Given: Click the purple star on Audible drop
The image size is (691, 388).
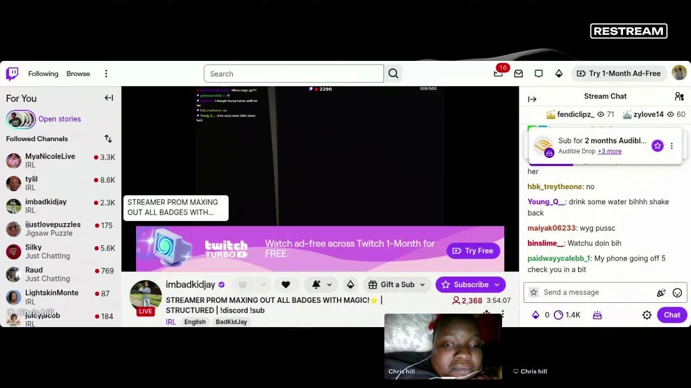Looking at the screenshot, I should pyautogui.click(x=657, y=145).
